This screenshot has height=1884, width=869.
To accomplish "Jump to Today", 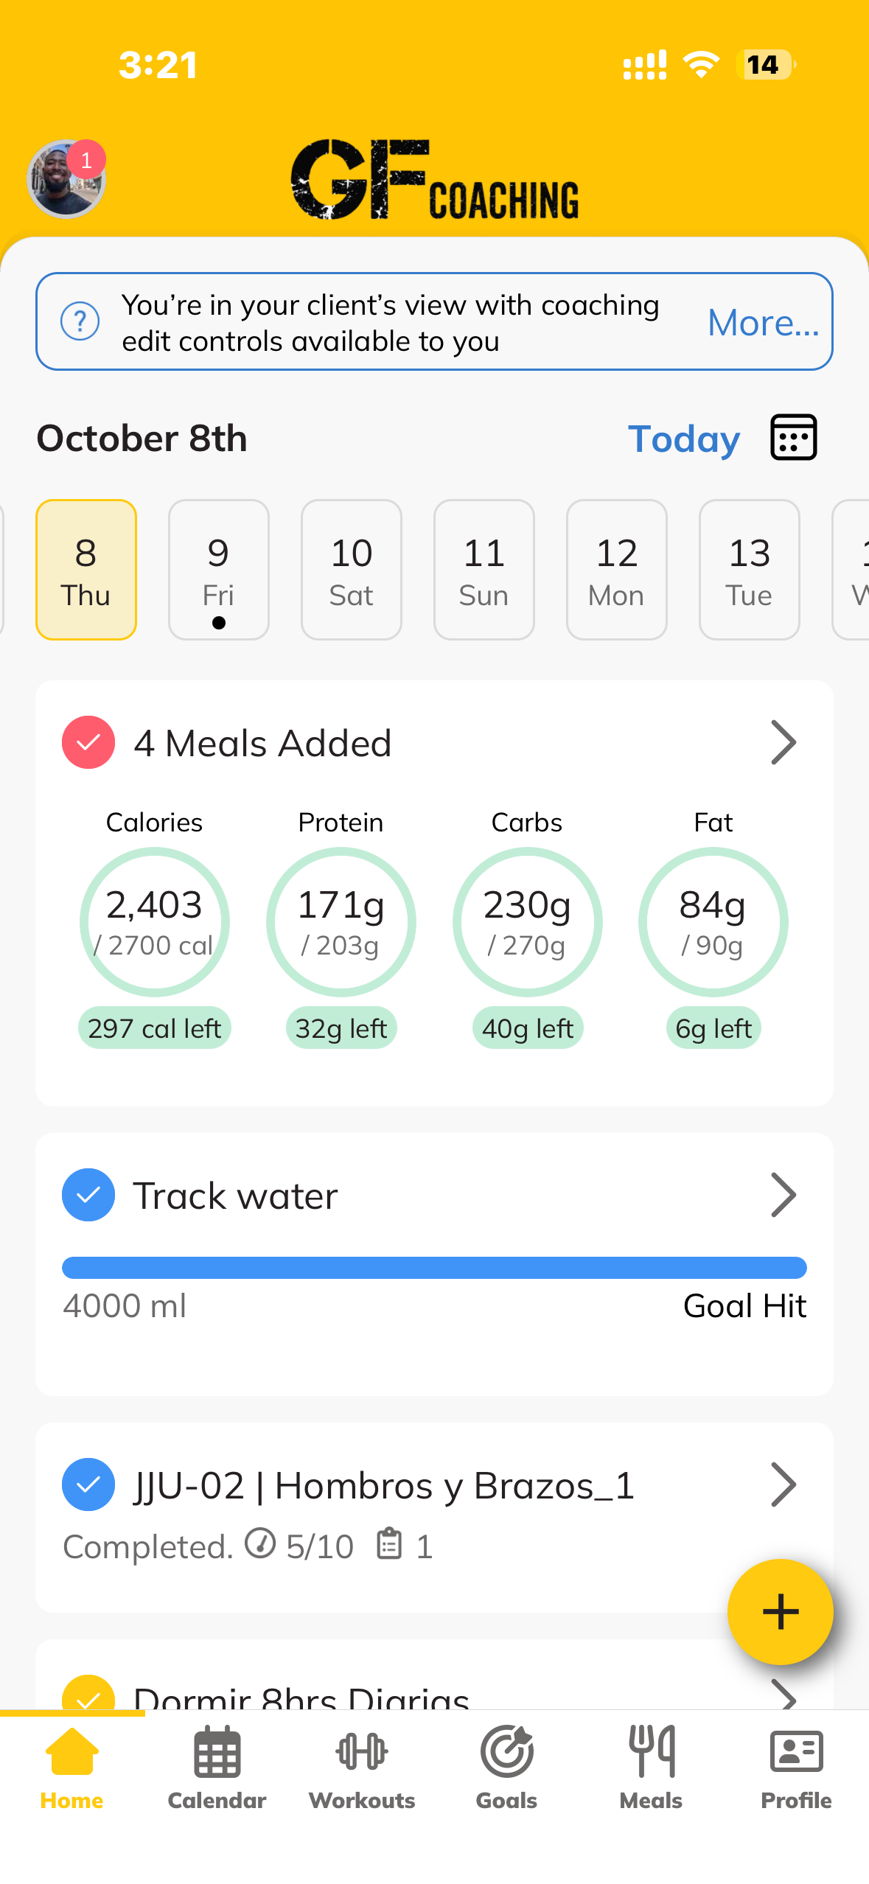I will tap(684, 439).
